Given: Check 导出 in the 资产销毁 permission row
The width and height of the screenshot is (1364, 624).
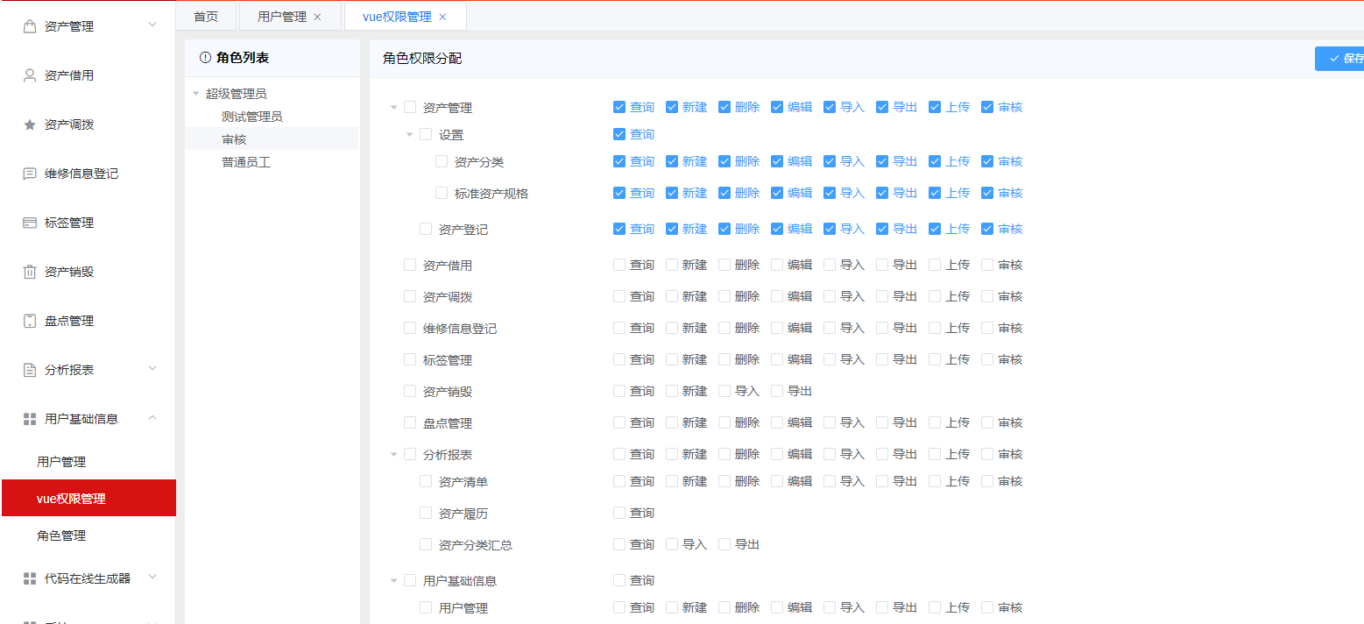Looking at the screenshot, I should point(777,391).
